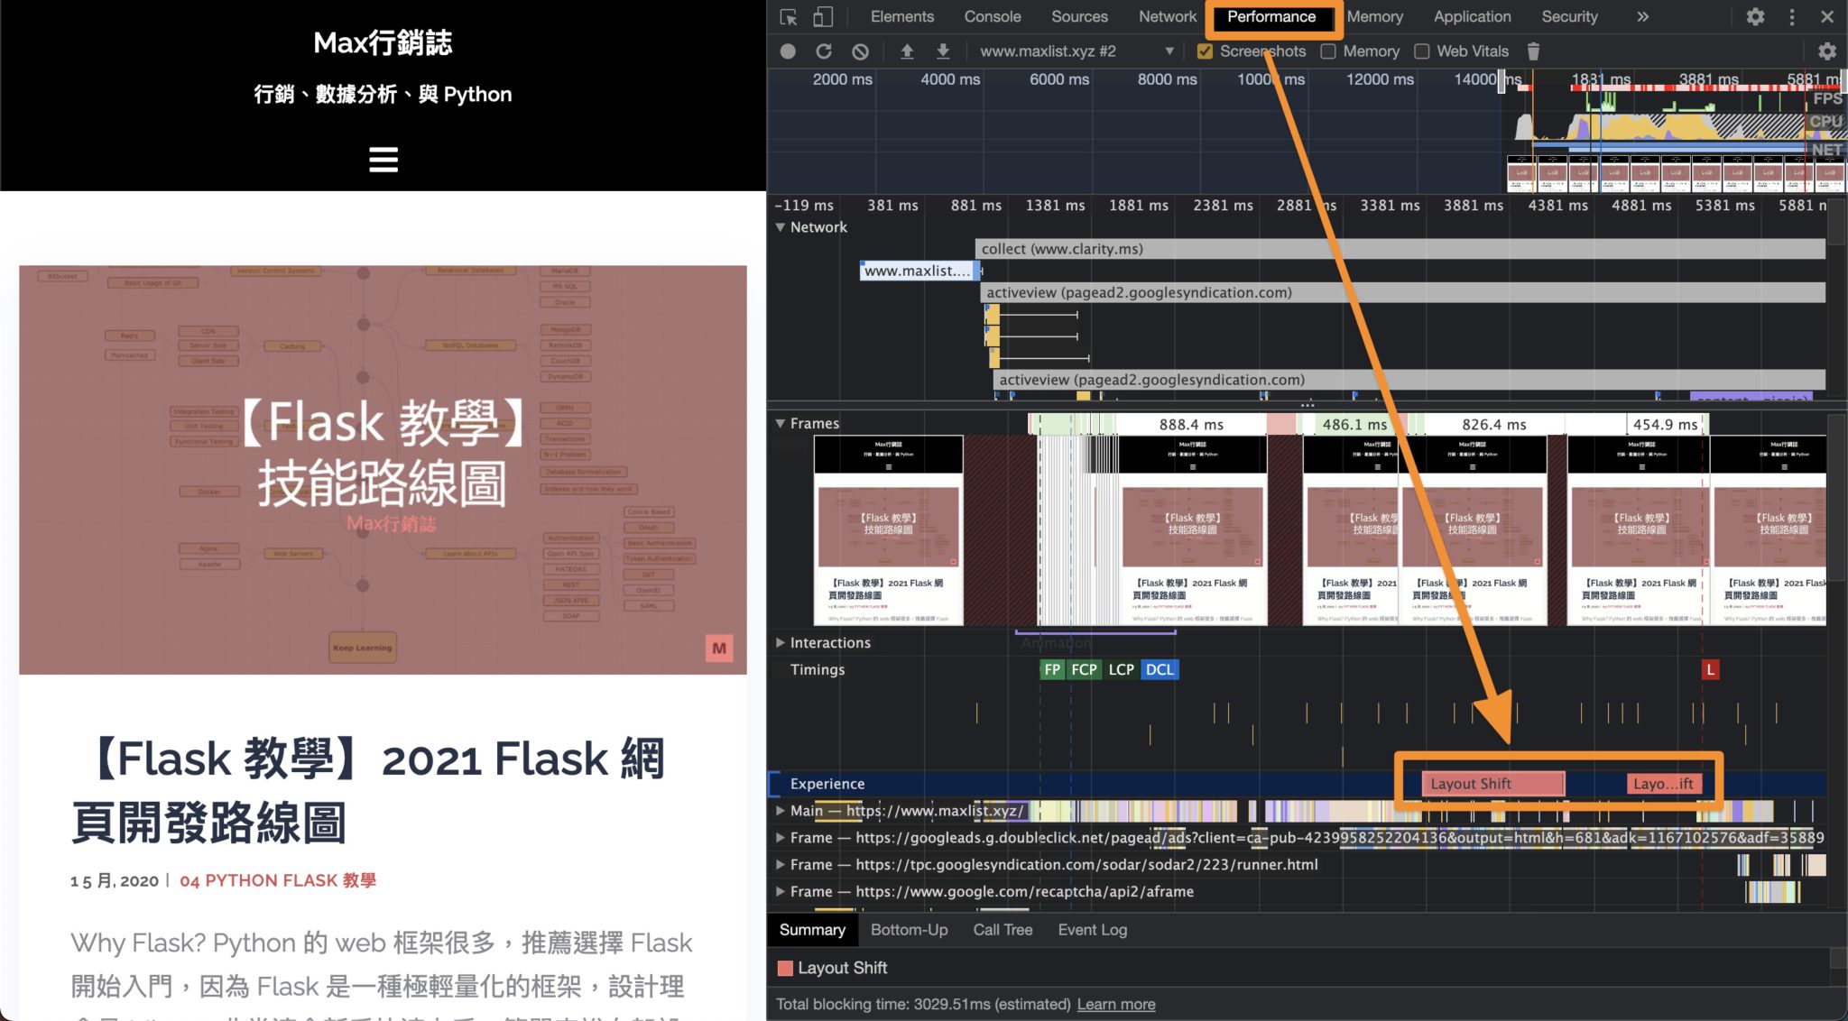
Task: Open the 2021 Flask article title link
Action: pos(368,789)
